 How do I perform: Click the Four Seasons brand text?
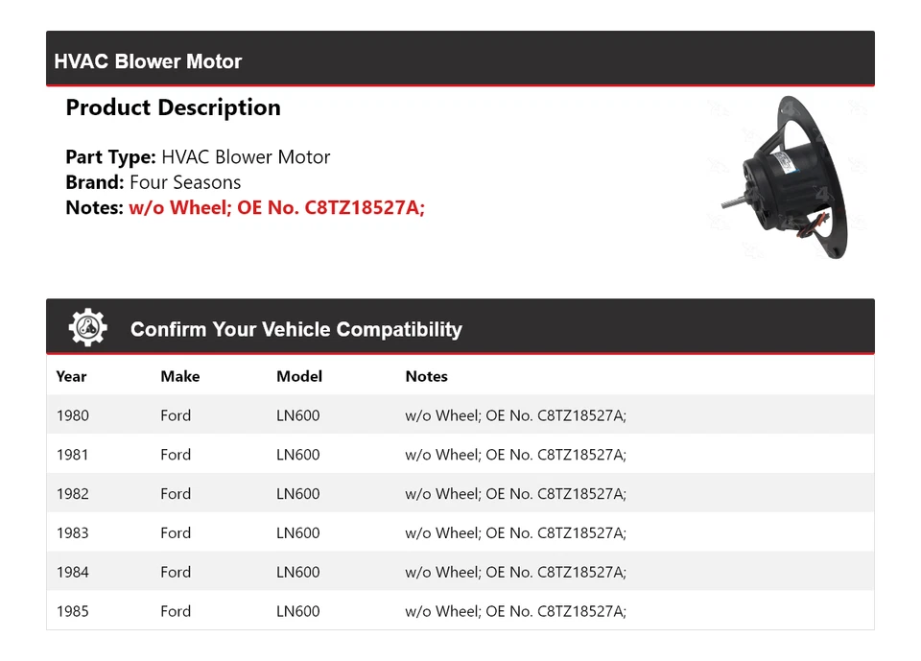pyautogui.click(x=185, y=182)
